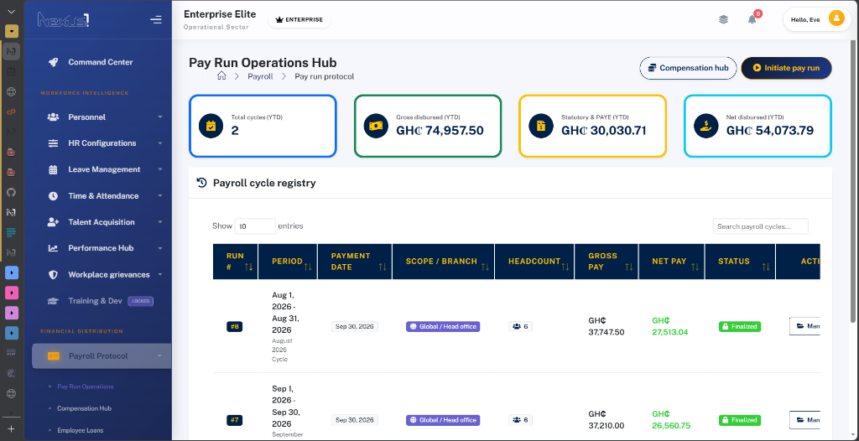859x441 pixels.
Task: Click the Time & Attendance clock icon
Action: pos(53,196)
